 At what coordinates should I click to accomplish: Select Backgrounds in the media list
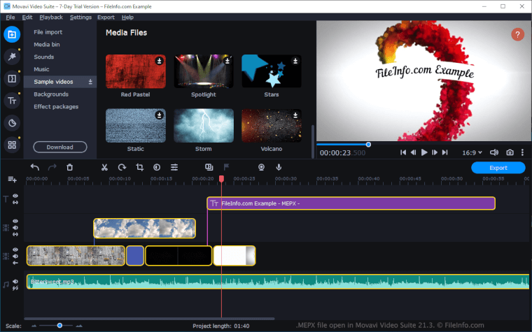pos(51,94)
